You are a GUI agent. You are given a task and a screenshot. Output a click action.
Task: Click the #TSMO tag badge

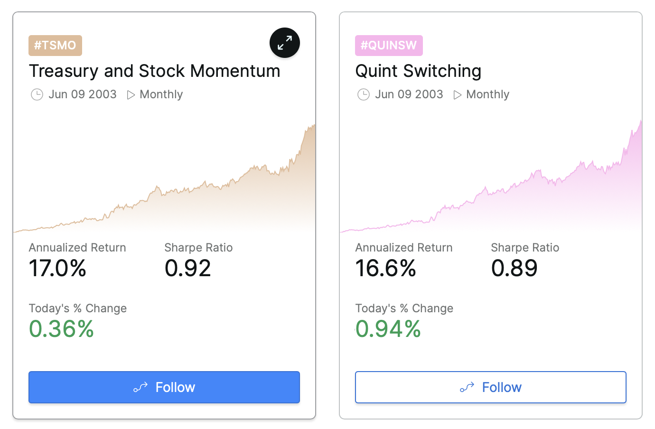(x=55, y=46)
